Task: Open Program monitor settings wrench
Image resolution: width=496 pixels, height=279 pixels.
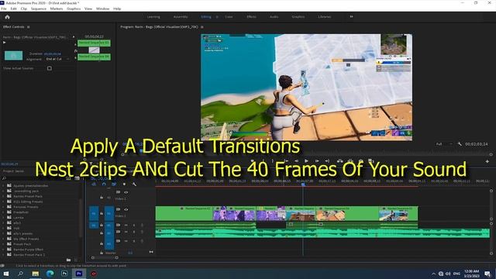Action: coord(460,144)
